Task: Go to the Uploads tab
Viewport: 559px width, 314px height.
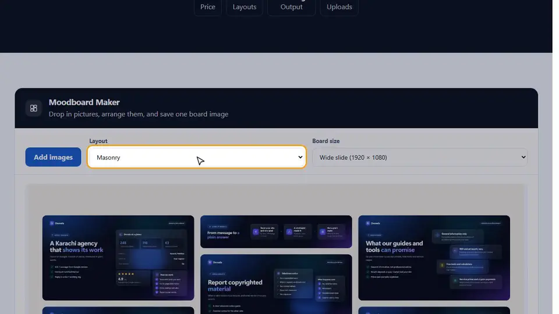Action: 339,7
